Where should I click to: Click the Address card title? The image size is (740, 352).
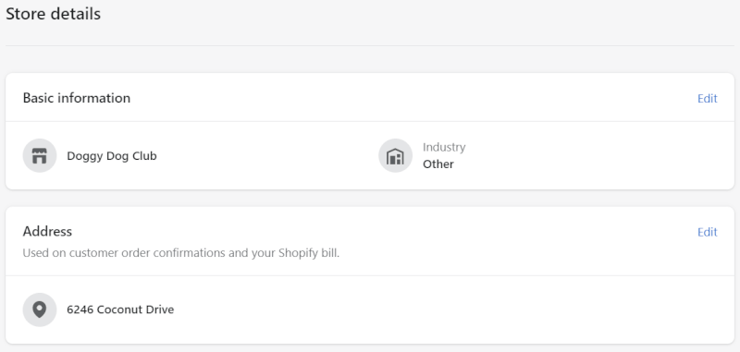point(47,231)
